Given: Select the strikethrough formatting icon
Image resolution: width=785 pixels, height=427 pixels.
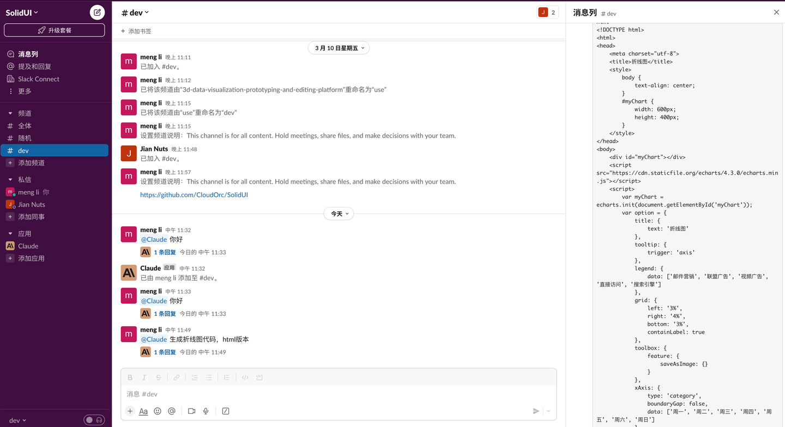Looking at the screenshot, I should point(158,377).
